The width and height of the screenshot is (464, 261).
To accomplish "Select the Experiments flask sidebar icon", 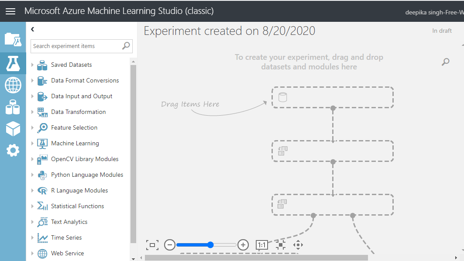I will 13,63.
